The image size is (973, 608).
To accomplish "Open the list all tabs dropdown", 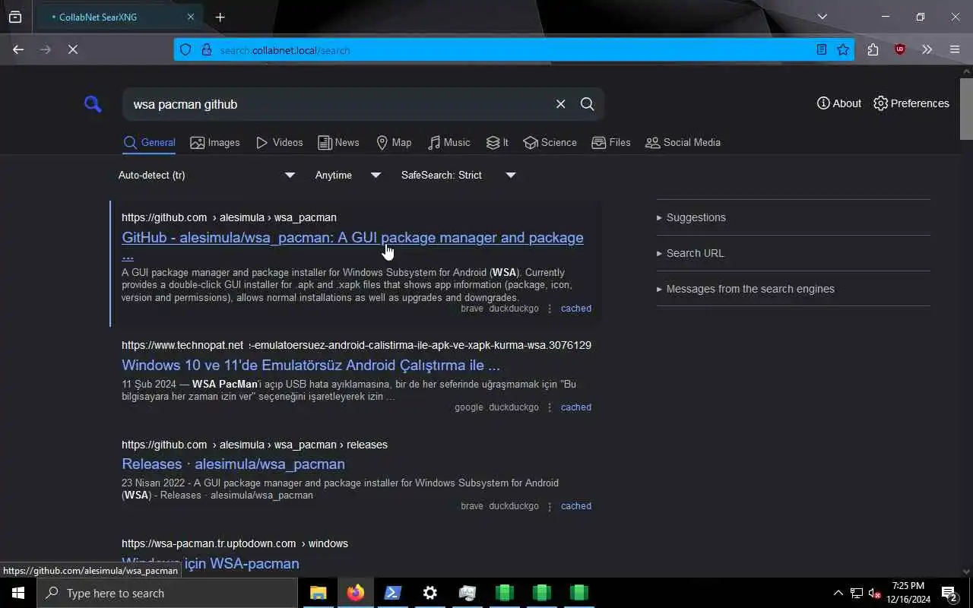I will click(x=822, y=17).
